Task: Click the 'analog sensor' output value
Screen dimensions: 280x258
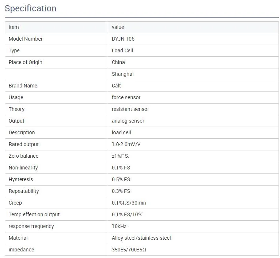Action: [128, 121]
